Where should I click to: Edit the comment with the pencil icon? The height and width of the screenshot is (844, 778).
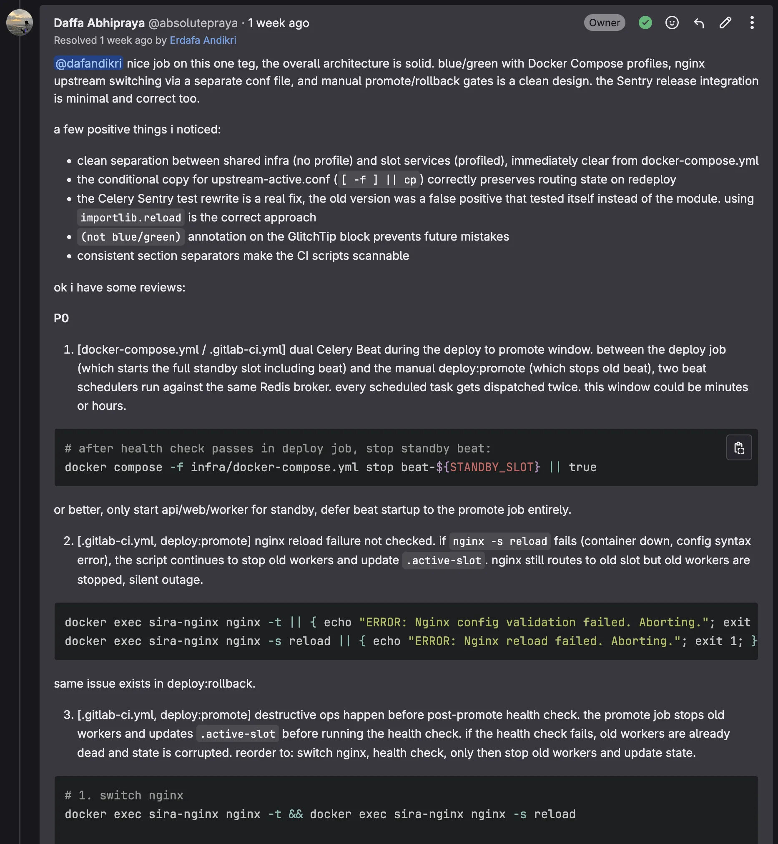click(725, 23)
